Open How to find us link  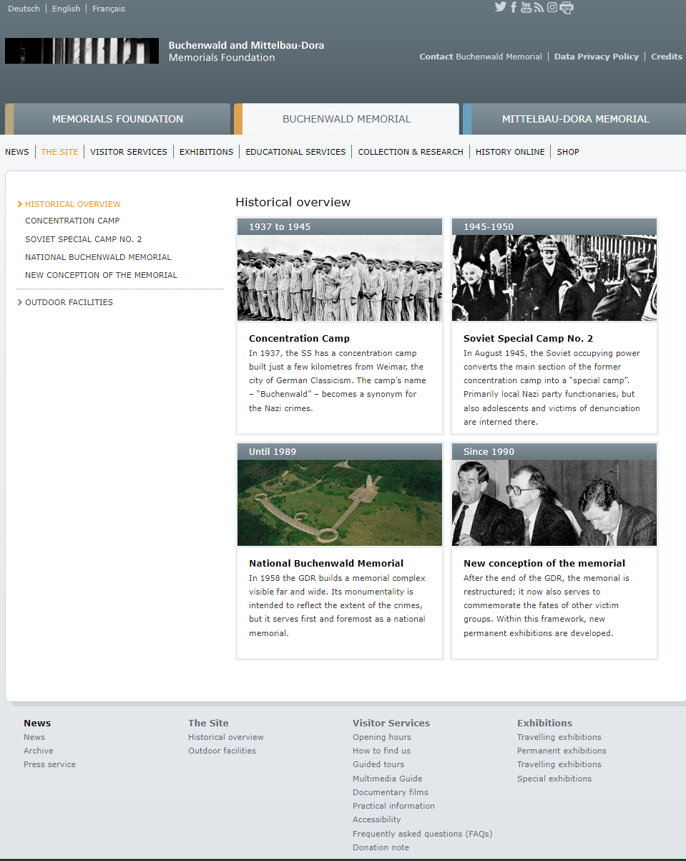pyautogui.click(x=382, y=751)
